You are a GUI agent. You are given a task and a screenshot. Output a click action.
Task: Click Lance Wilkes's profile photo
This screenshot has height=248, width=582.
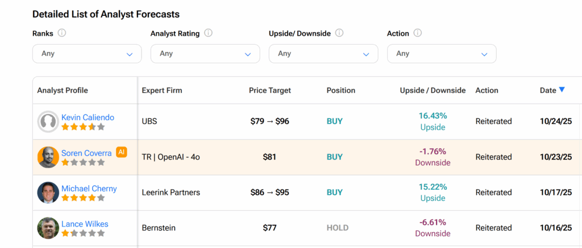48,228
